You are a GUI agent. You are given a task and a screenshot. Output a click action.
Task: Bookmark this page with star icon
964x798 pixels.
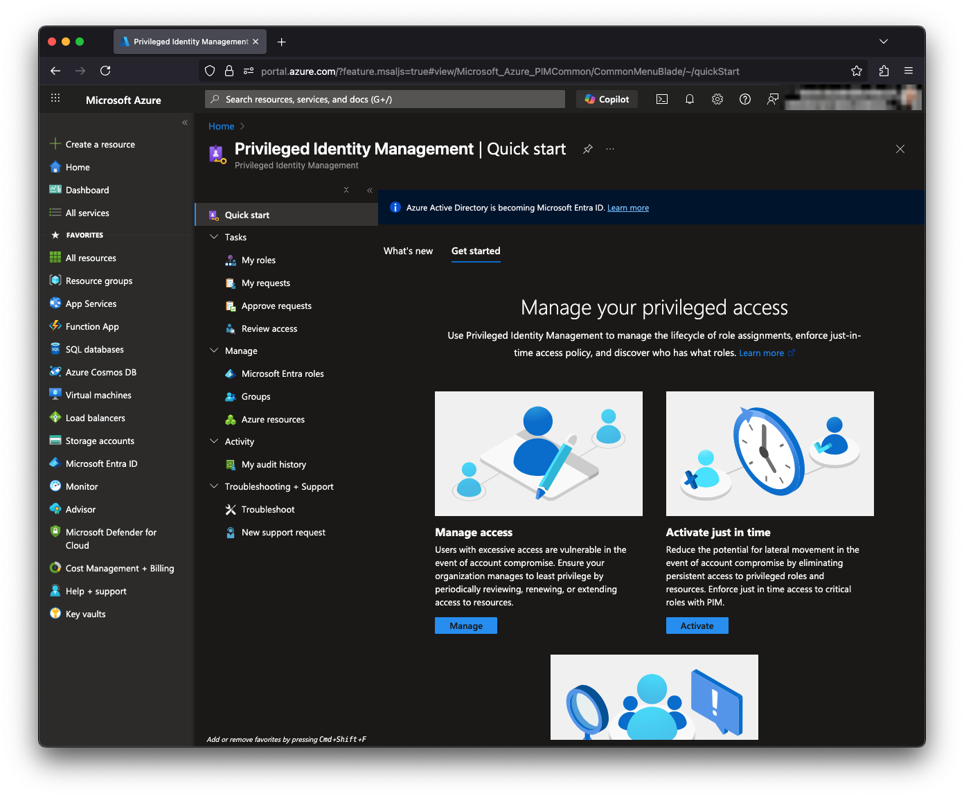tap(857, 71)
